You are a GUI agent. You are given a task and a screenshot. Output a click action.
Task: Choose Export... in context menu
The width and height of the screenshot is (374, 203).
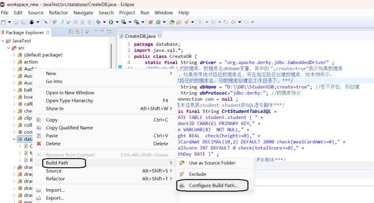point(104,198)
